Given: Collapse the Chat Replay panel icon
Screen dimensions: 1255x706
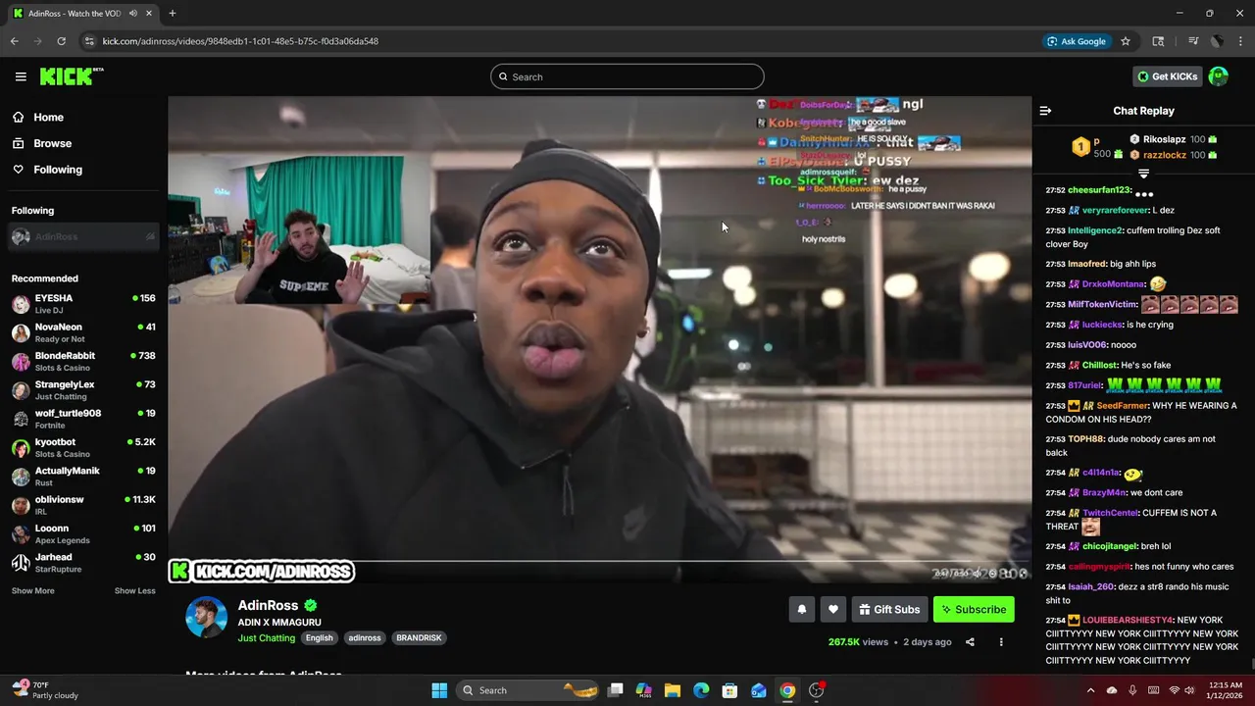Looking at the screenshot, I should (1045, 111).
